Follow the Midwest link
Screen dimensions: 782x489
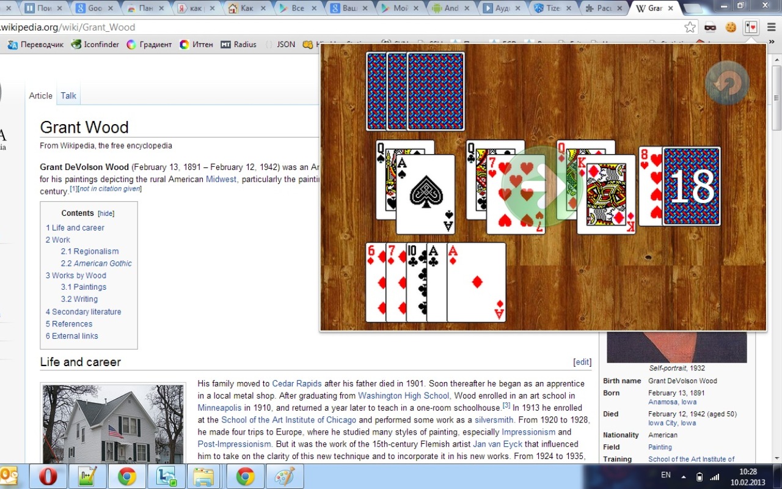(x=221, y=179)
